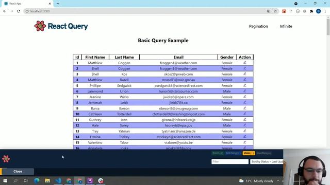Close the React App tab
Screen dimensions: 330x185
50,4
